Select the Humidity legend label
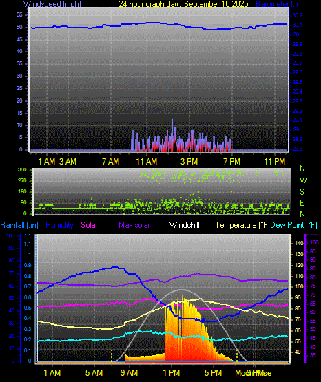This screenshot has height=382, width=321. click(x=59, y=225)
